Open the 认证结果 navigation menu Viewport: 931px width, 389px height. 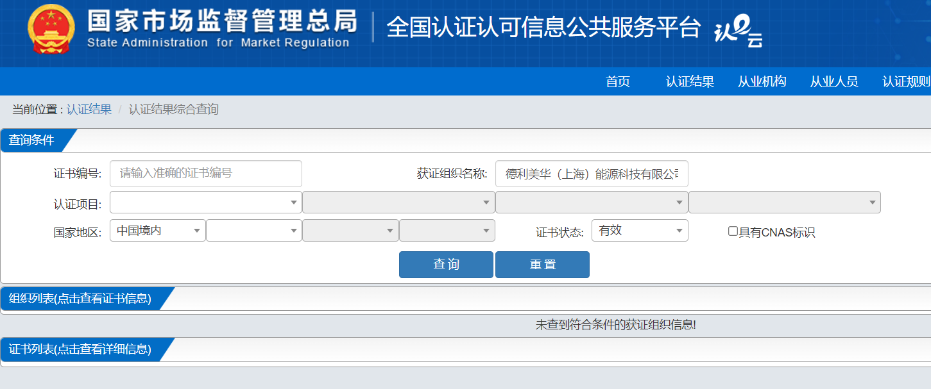pyautogui.click(x=690, y=81)
